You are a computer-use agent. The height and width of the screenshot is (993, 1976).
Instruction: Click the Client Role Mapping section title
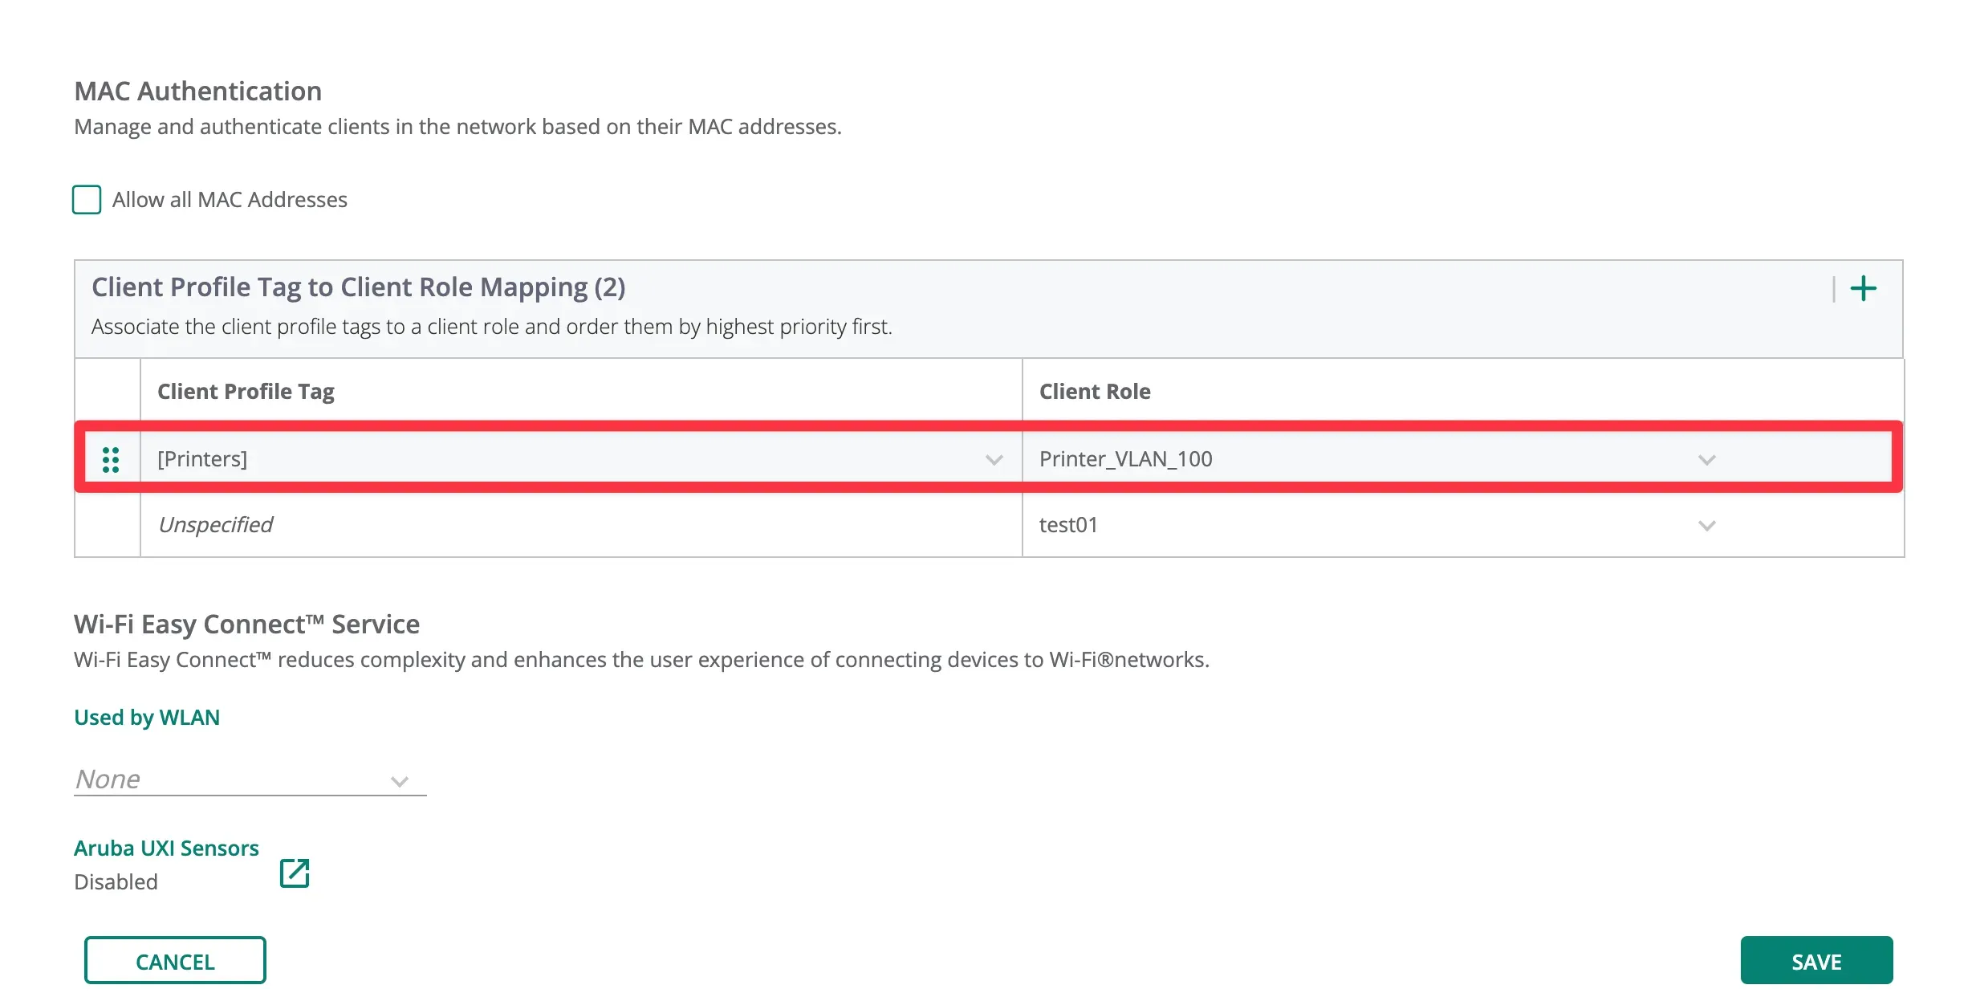coord(358,287)
